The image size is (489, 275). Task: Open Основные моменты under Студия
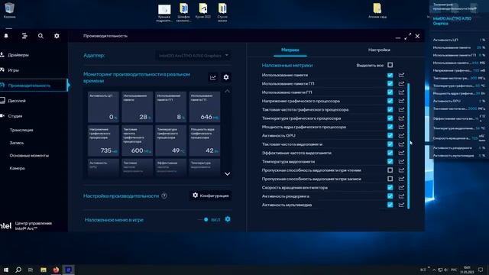click(29, 155)
